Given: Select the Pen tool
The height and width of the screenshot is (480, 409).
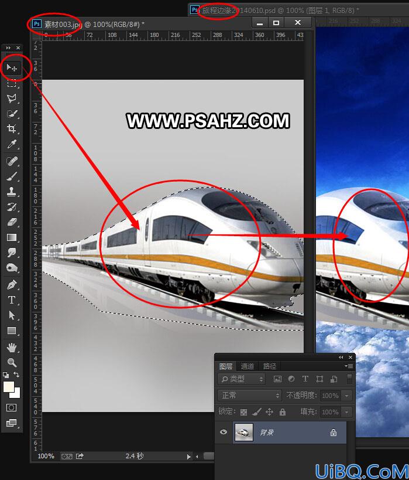Looking at the screenshot, I should [12, 285].
